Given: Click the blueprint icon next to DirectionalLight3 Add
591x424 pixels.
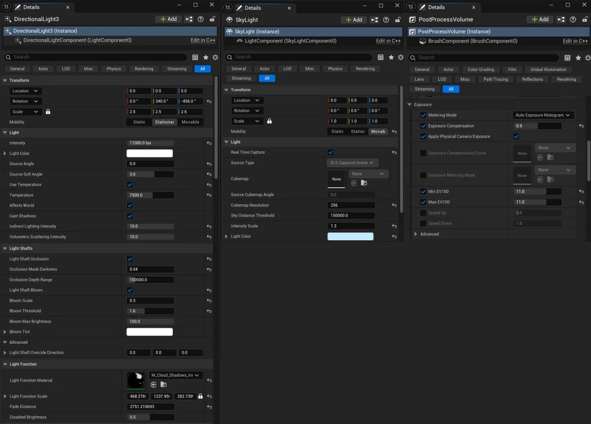Looking at the screenshot, I should 189,19.
